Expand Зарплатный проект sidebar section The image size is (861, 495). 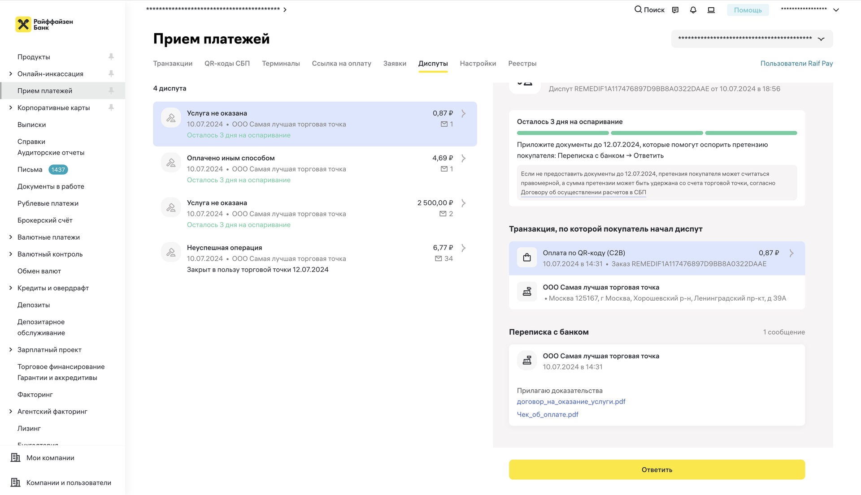click(11, 349)
